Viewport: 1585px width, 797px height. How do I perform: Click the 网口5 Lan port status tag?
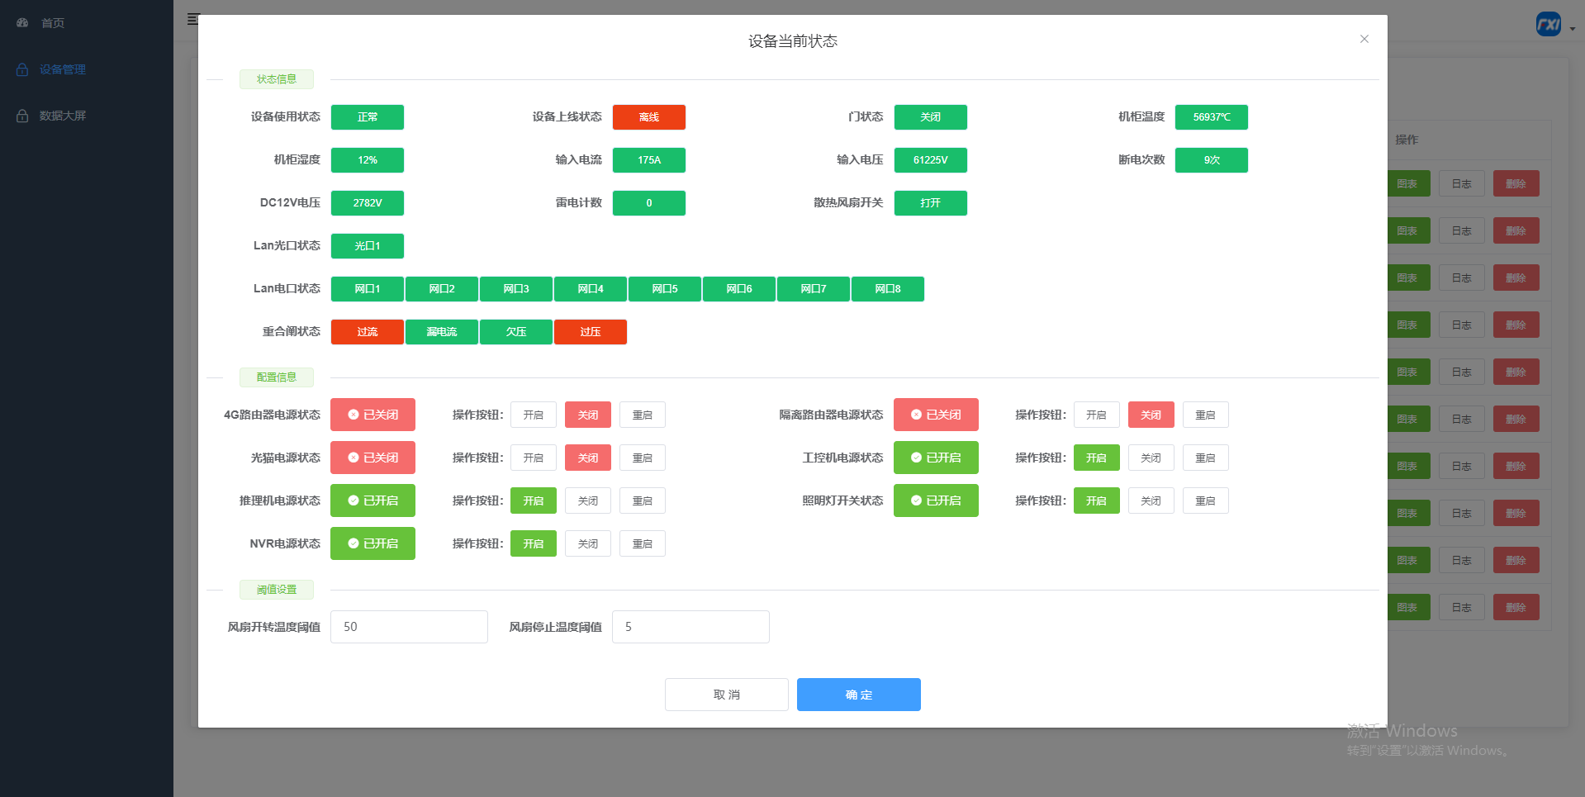(x=664, y=289)
